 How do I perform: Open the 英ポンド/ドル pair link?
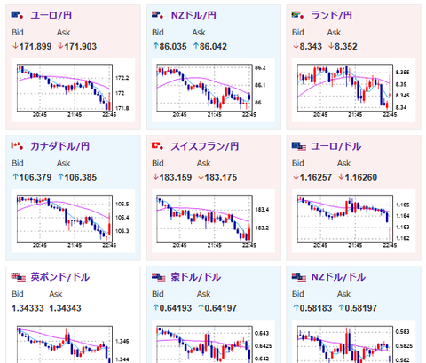(60, 277)
